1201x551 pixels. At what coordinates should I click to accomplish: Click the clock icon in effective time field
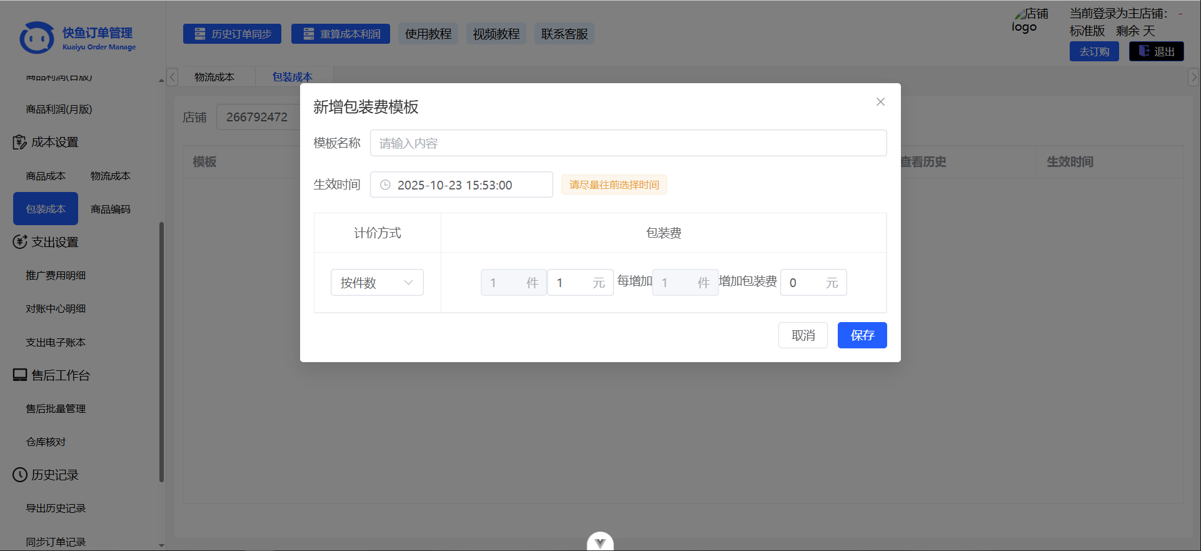click(385, 185)
